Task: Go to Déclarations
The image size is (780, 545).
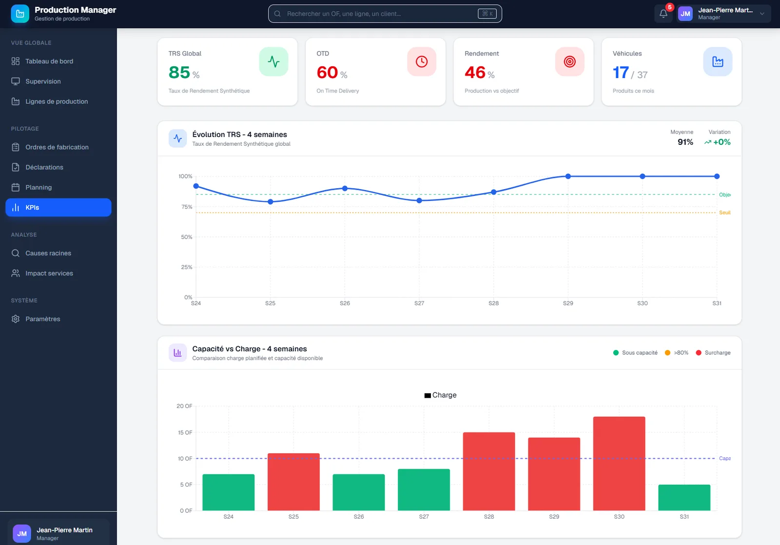Action: click(58, 167)
